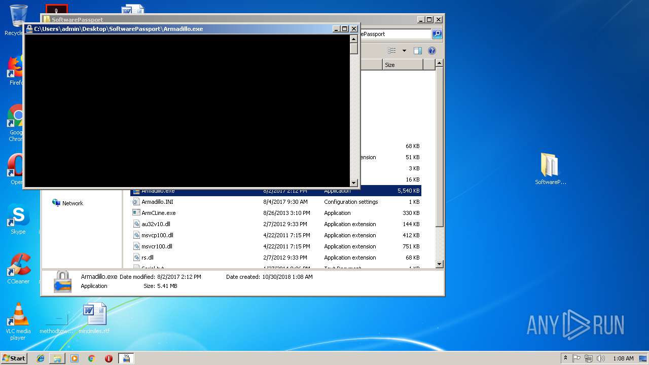Open Action Center flag icon
The height and width of the screenshot is (365, 649).
click(576, 358)
